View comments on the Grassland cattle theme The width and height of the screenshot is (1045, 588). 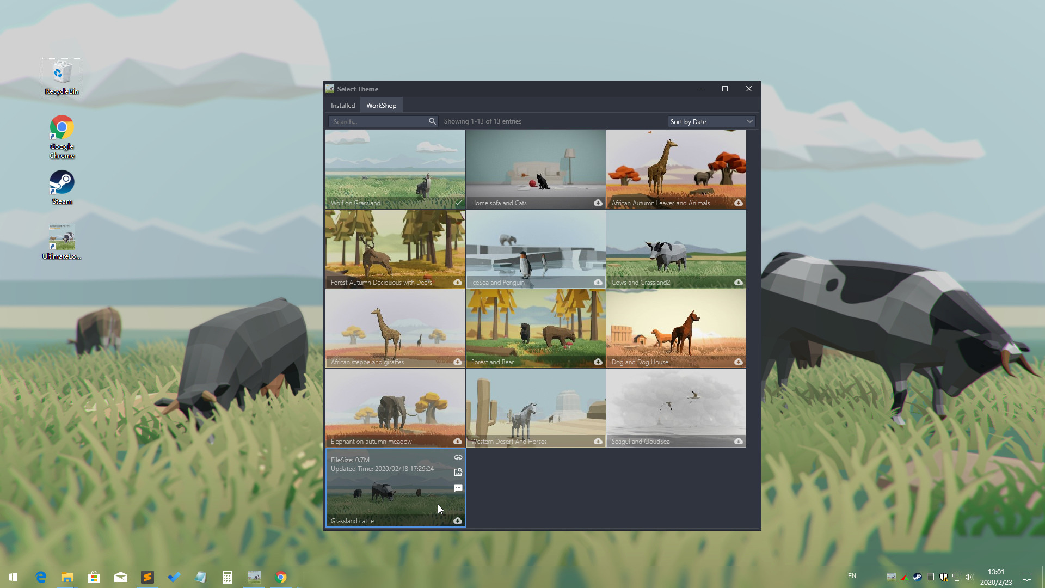click(x=458, y=488)
